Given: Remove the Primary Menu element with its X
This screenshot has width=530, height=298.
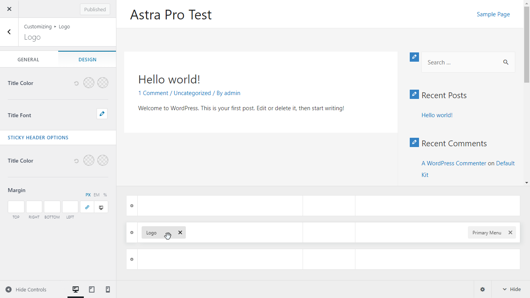Looking at the screenshot, I should click(x=510, y=232).
